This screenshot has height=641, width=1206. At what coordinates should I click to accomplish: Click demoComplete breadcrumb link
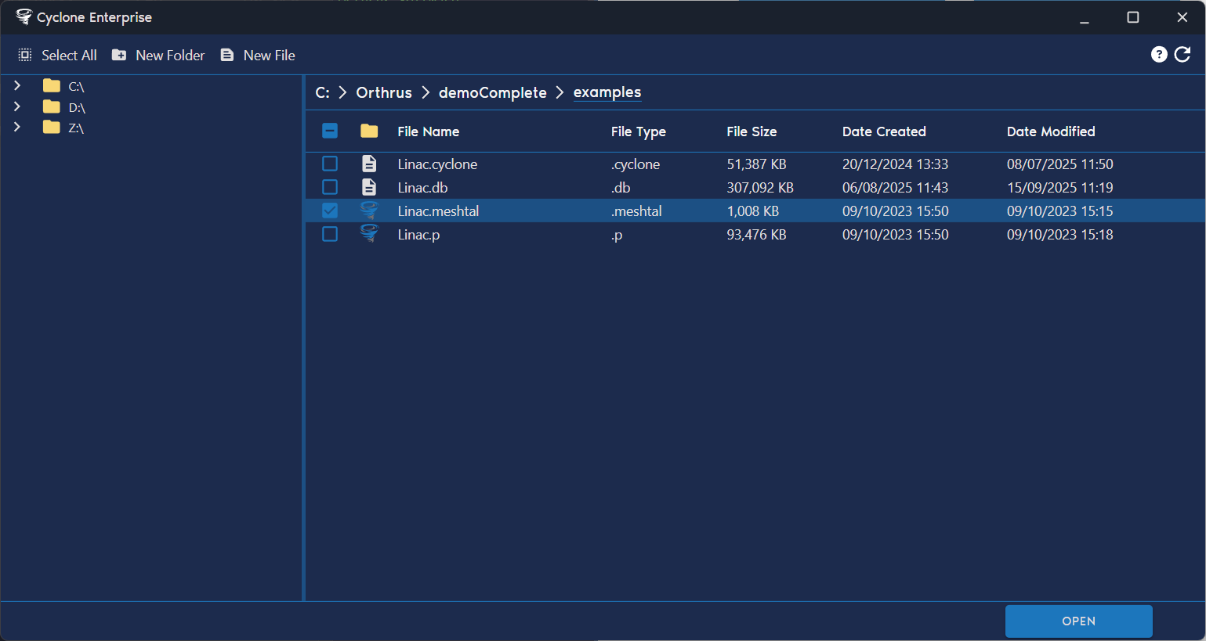click(x=493, y=92)
